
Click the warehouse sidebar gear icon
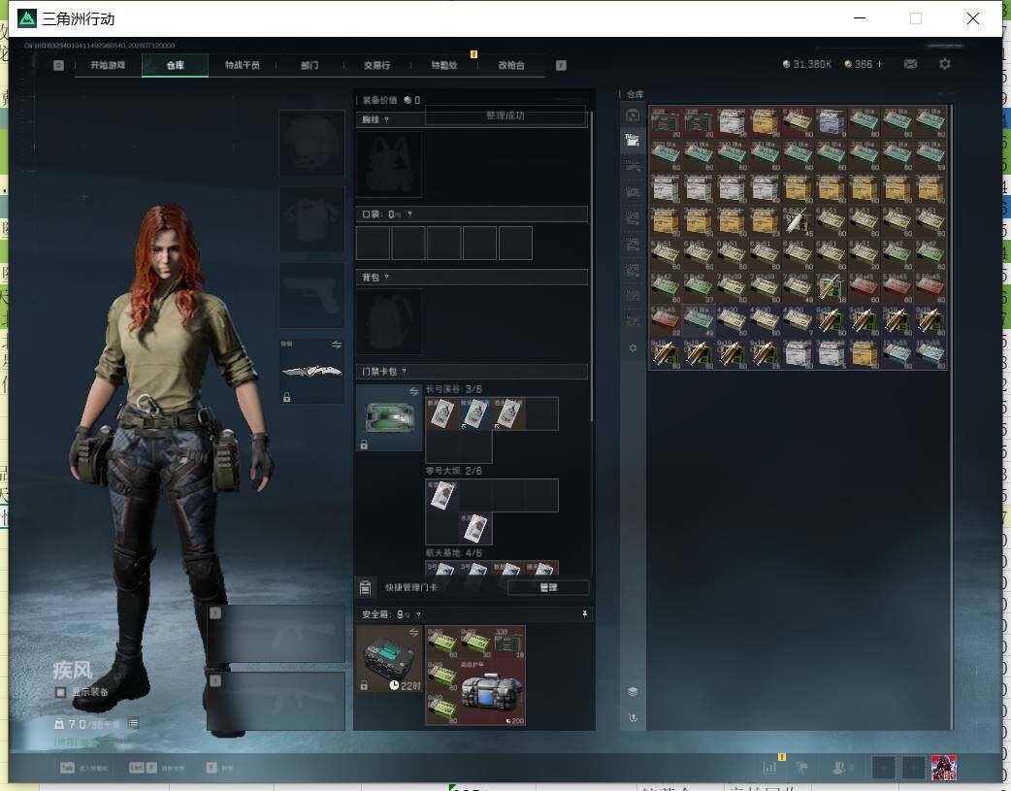click(633, 347)
